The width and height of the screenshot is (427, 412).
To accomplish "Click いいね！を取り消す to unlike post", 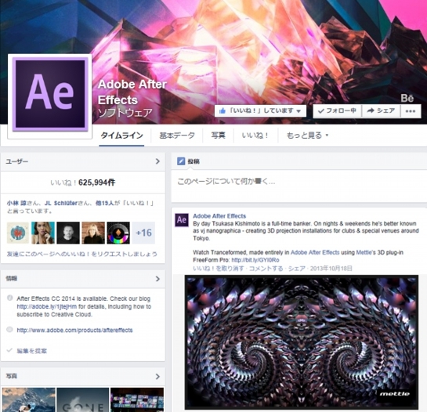I will [219, 269].
